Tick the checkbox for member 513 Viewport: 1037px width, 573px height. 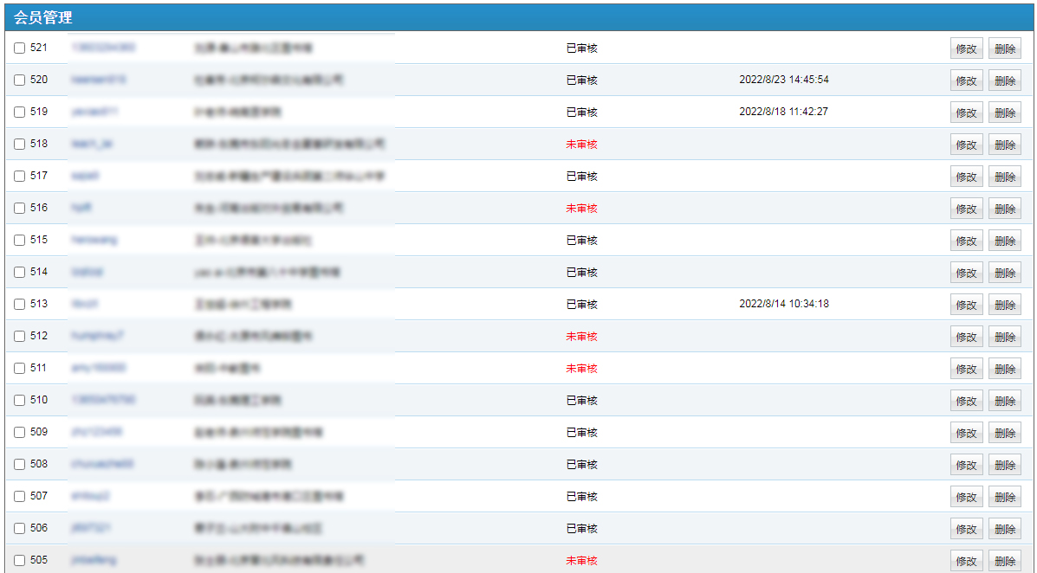(20, 305)
